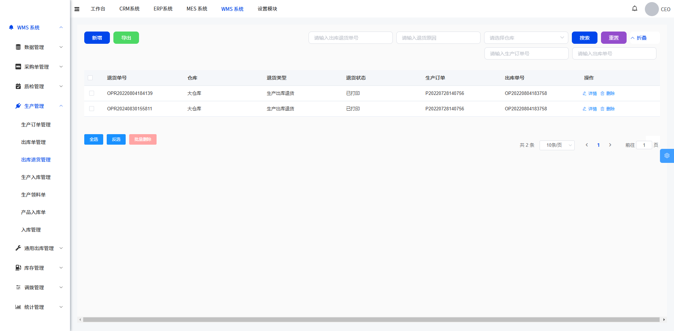674x331 pixels.
Task: Open the notification bell
Action: [x=634, y=8]
